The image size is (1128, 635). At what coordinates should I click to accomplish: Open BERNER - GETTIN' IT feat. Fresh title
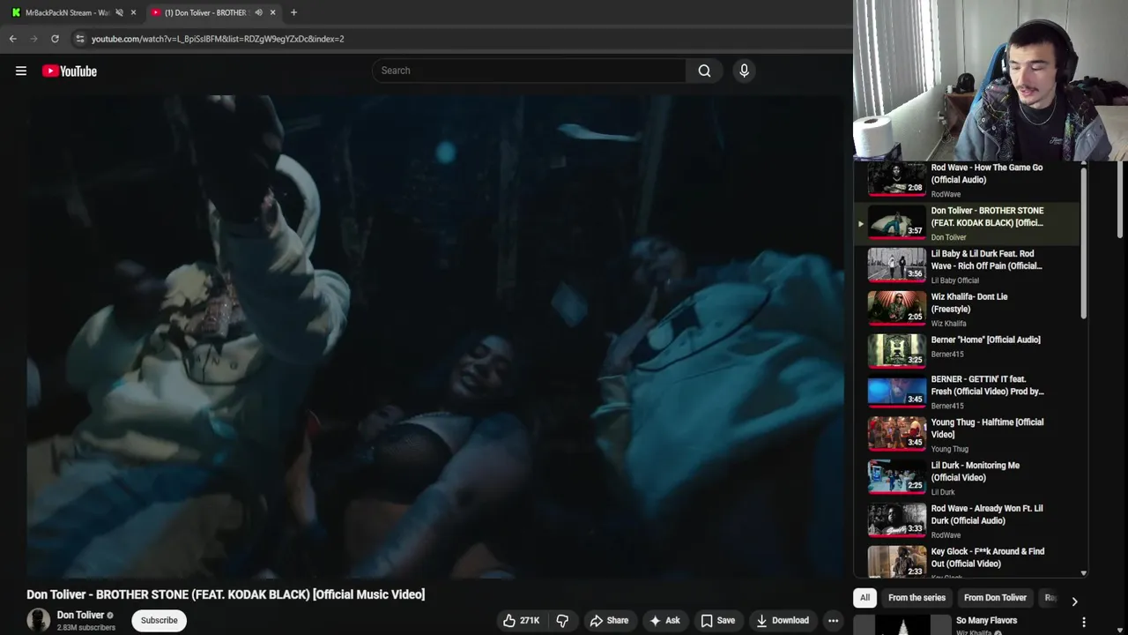[x=987, y=385]
